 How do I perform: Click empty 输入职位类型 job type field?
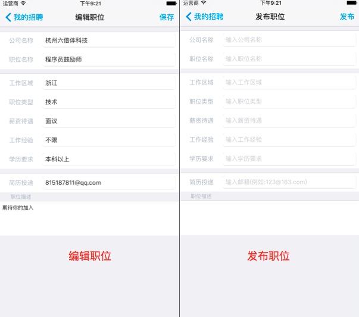tap(289, 101)
